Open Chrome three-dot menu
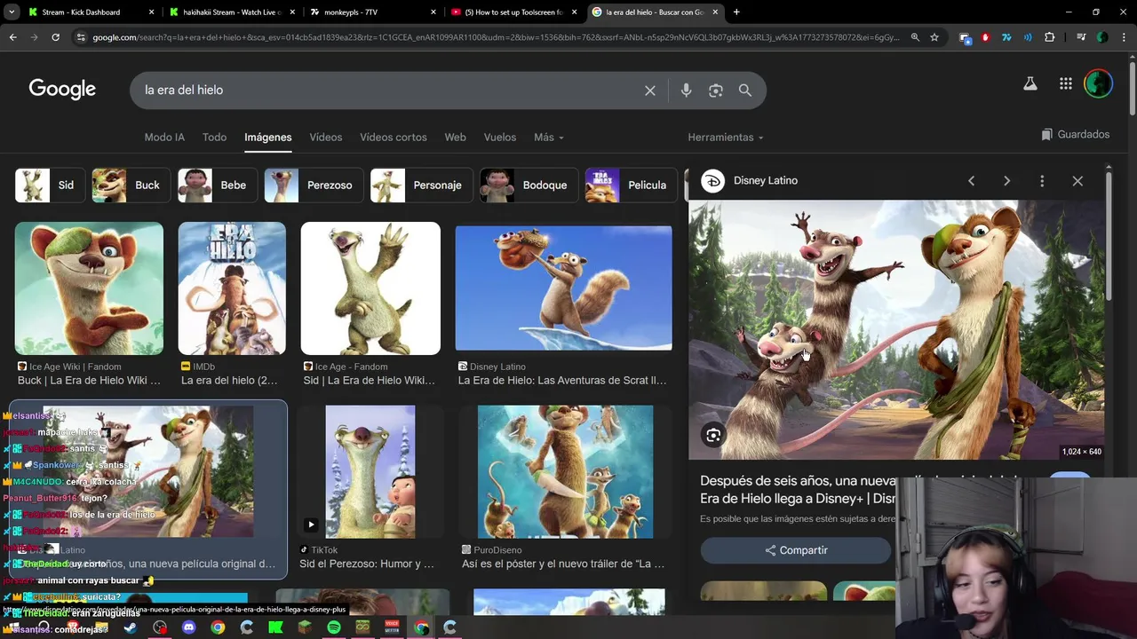The height and width of the screenshot is (639, 1137). click(1124, 37)
